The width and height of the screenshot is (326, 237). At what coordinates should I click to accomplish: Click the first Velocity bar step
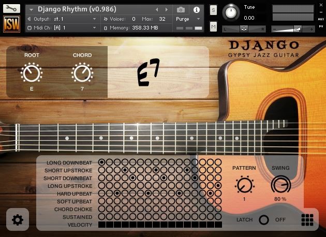point(101,225)
